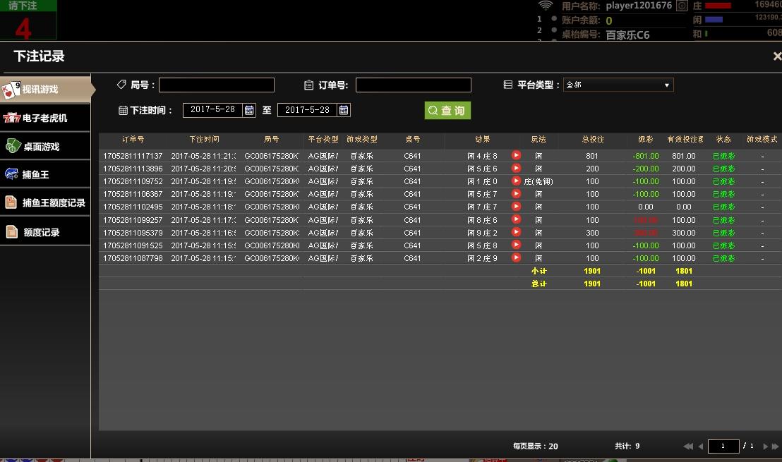Click the 订单号 column header
The image size is (782, 462).
click(x=133, y=139)
